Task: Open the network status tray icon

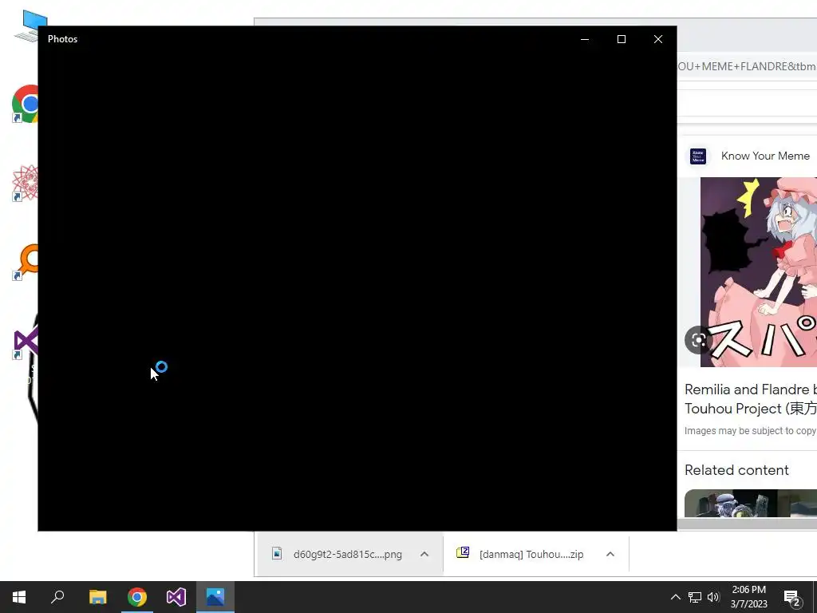Action: coord(695,597)
